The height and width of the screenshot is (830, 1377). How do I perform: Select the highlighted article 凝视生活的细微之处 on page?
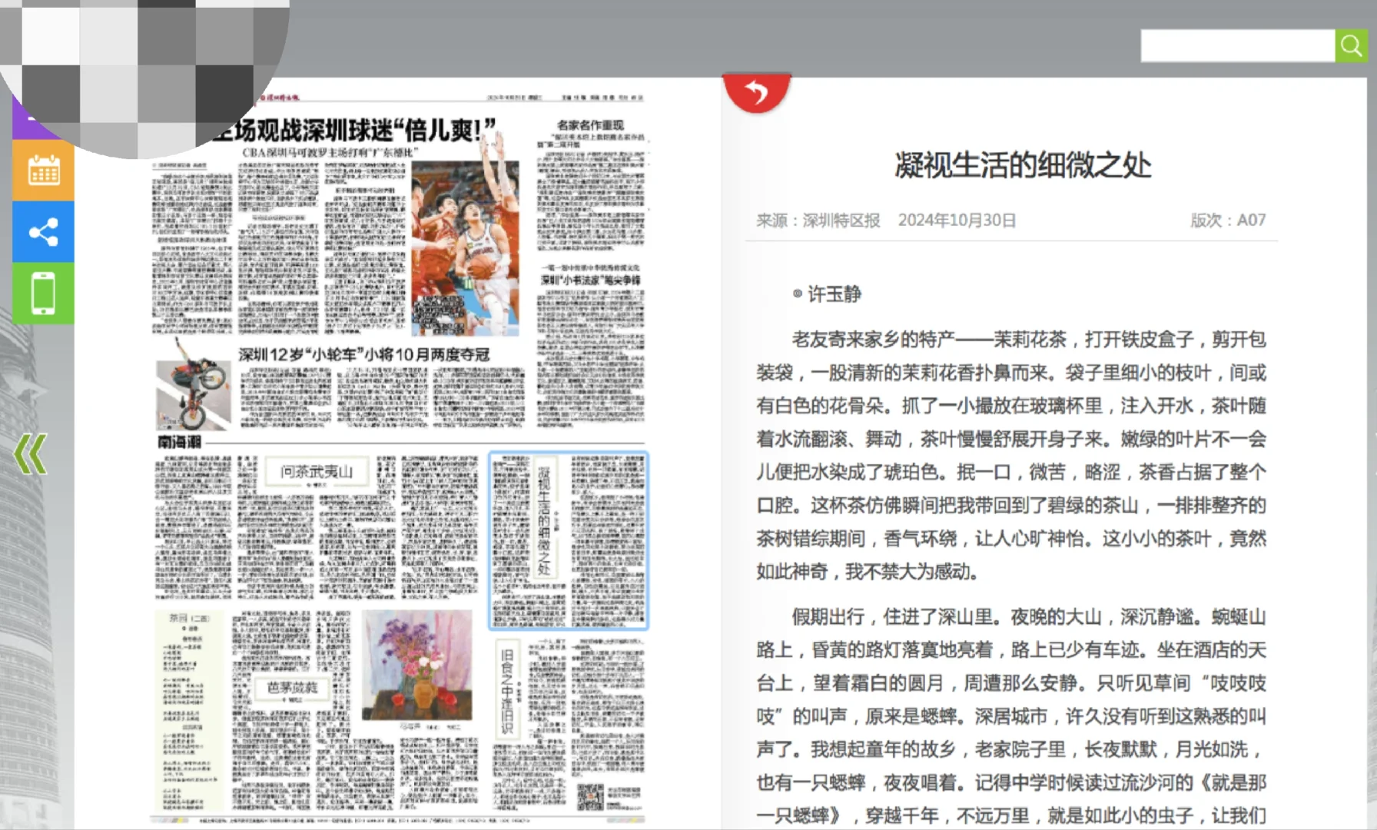[569, 541]
